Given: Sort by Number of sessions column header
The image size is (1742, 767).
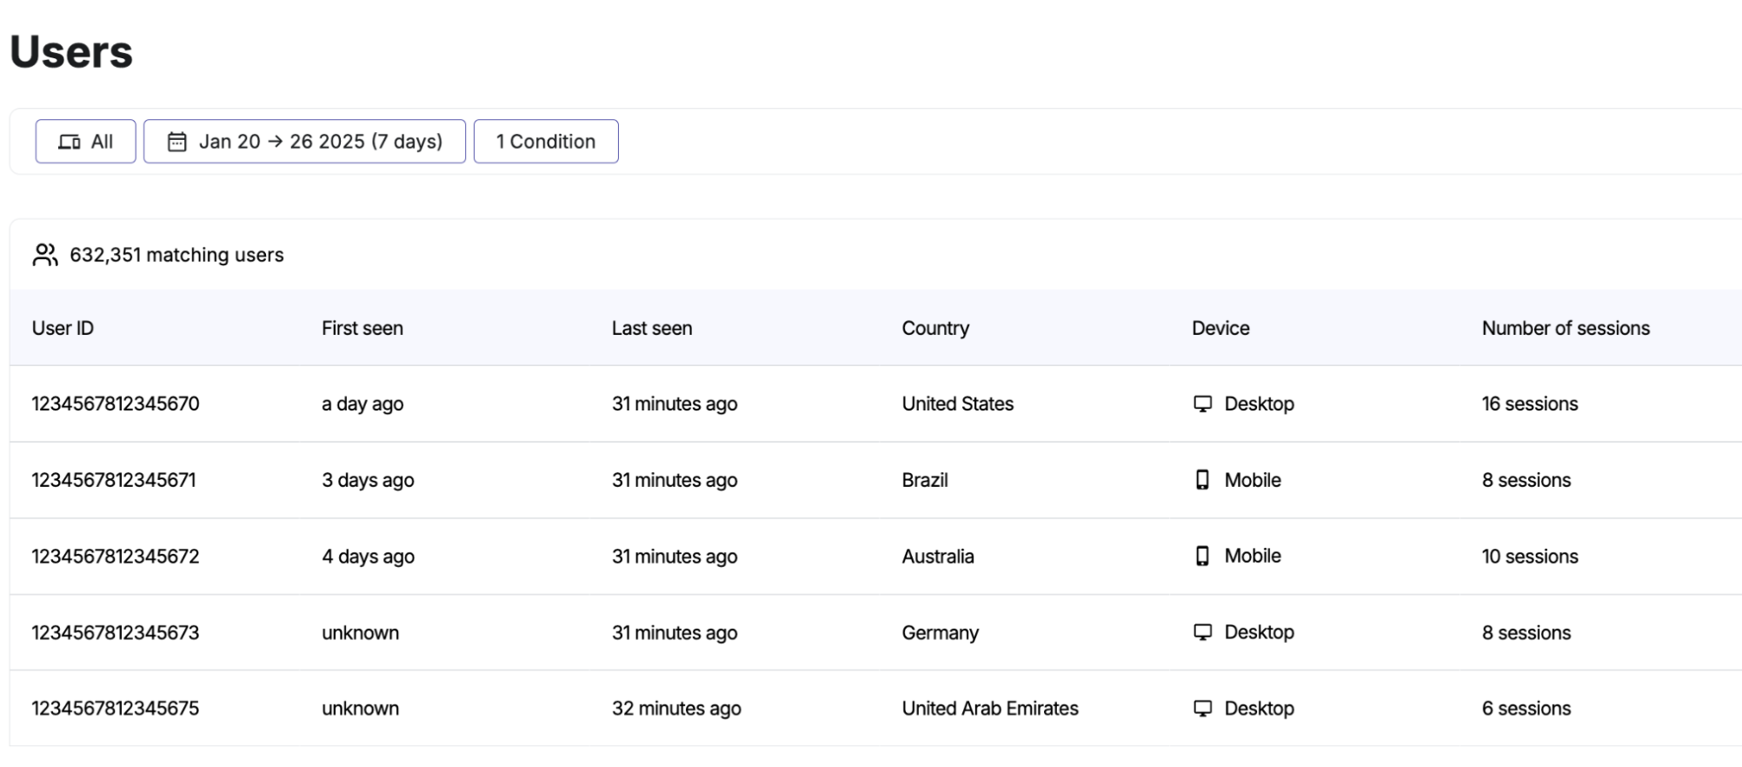Looking at the screenshot, I should click(x=1566, y=328).
